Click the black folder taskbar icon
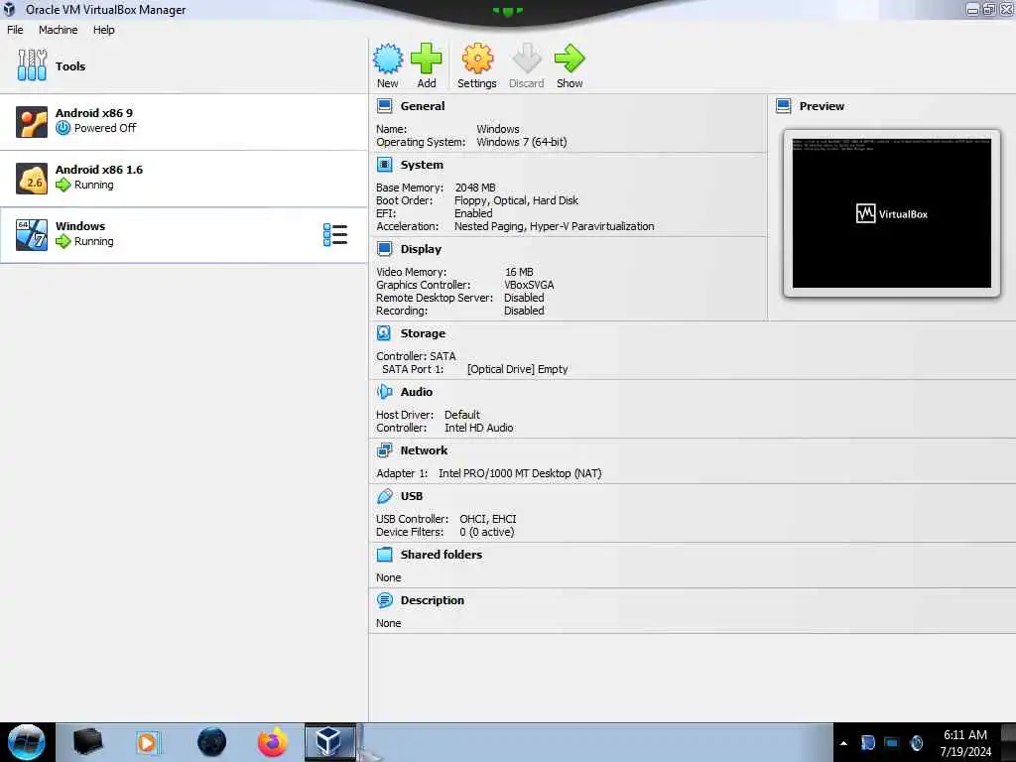The height and width of the screenshot is (762, 1016). 87,742
